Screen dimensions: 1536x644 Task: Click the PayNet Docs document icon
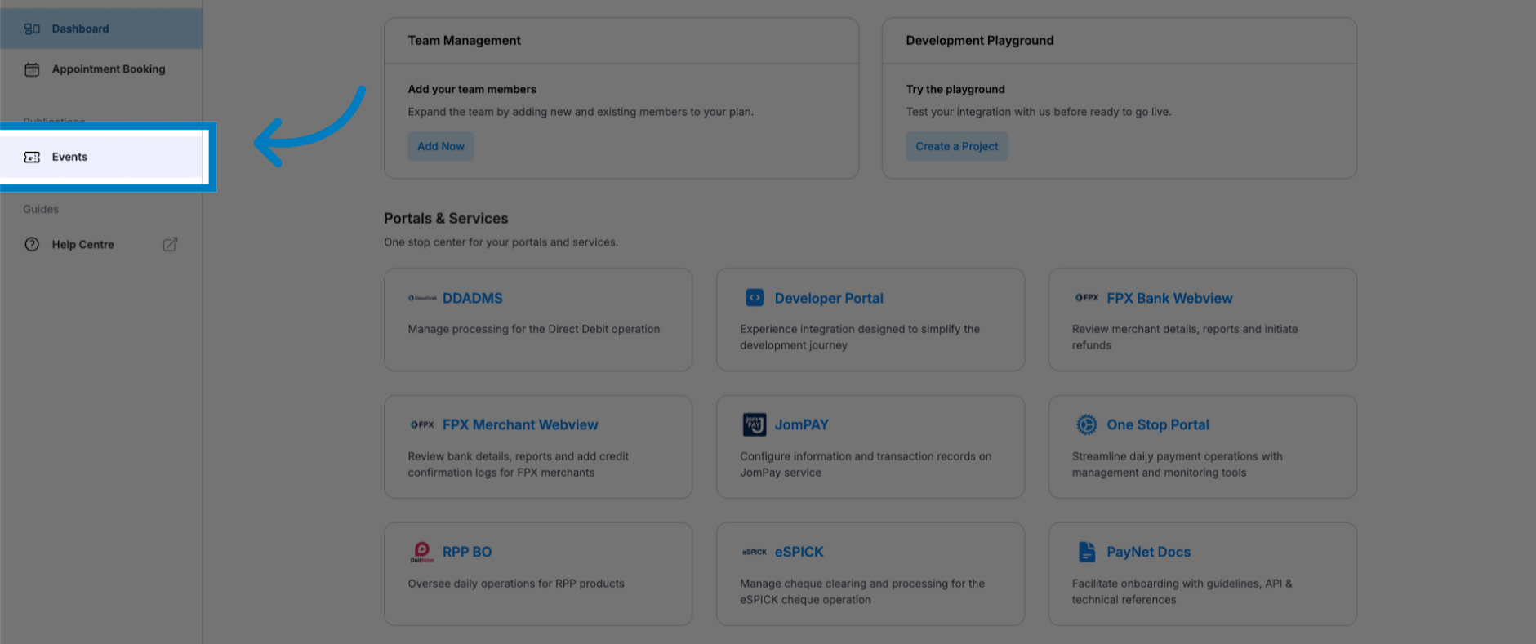[1087, 552]
